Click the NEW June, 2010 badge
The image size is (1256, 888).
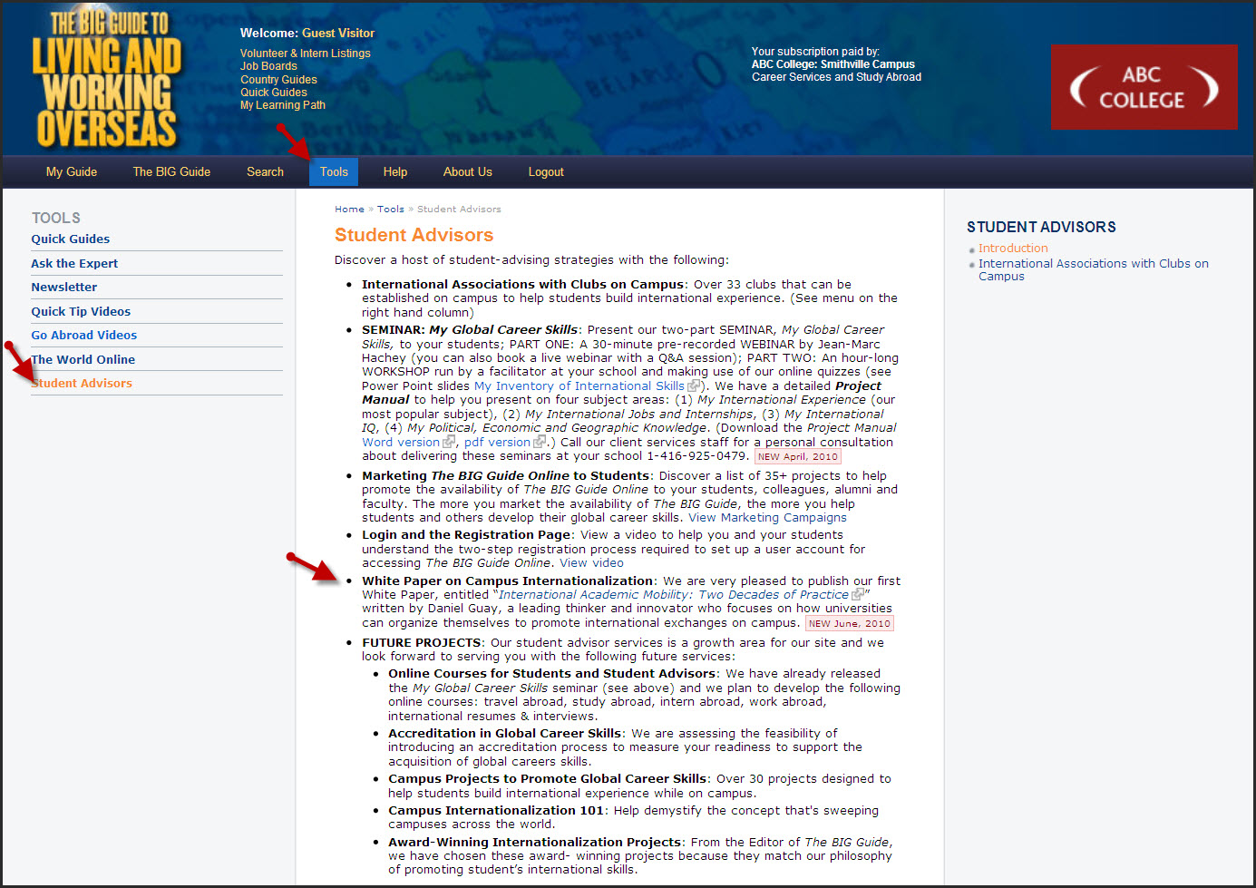(x=850, y=624)
